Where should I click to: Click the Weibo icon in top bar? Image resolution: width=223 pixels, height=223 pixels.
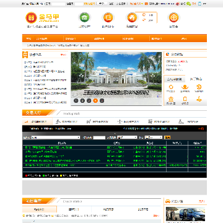pyautogui.click(x=177, y=4)
